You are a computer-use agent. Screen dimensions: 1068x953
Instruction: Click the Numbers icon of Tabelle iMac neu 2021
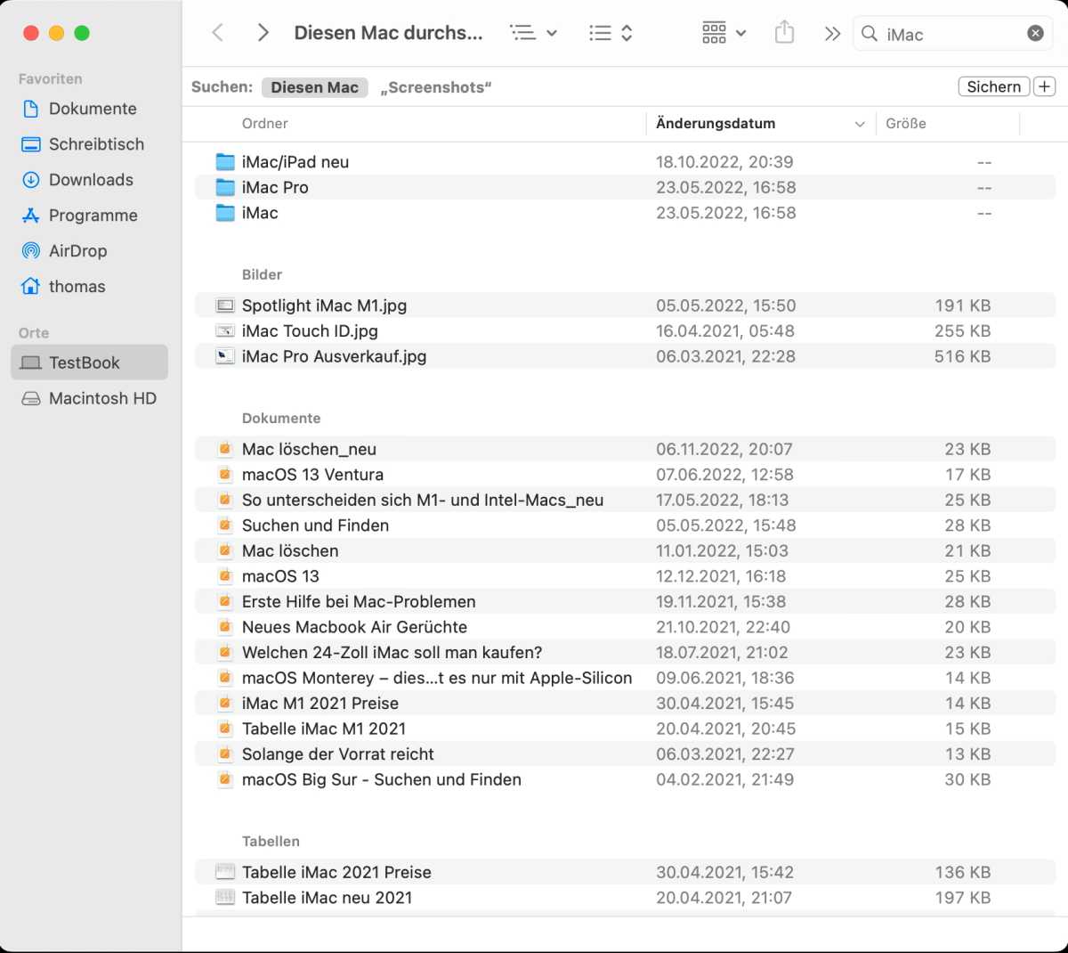coord(225,898)
